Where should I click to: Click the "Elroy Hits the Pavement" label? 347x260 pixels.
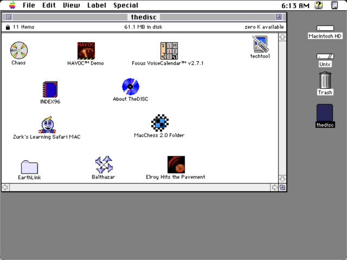[x=176, y=177]
